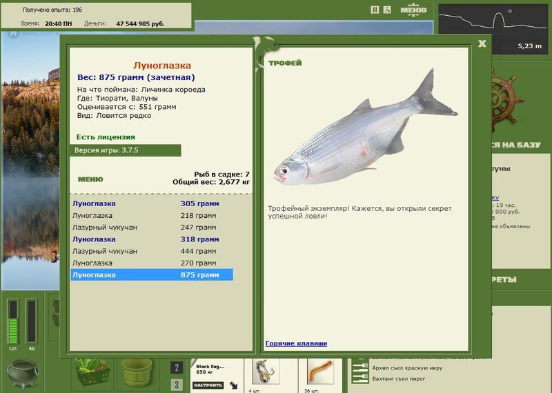552x393 pixels.
Task: Click the fork icon beside Вахтанг съел пирог
Action: pos(359,379)
